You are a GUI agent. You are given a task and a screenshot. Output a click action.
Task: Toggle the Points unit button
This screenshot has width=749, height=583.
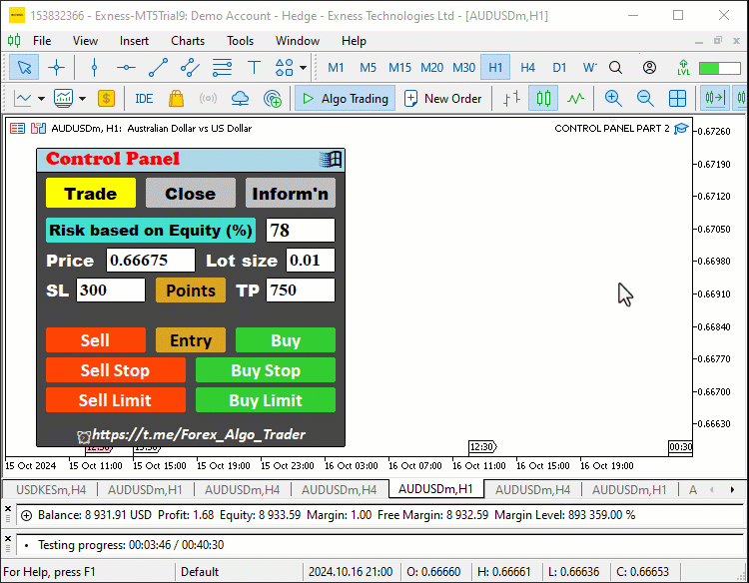191,291
